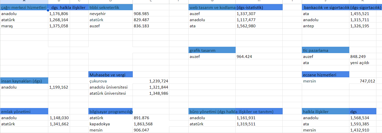
Task: Select the 'halkla ilişkiler' header in column J
Action: [x=325, y=112]
